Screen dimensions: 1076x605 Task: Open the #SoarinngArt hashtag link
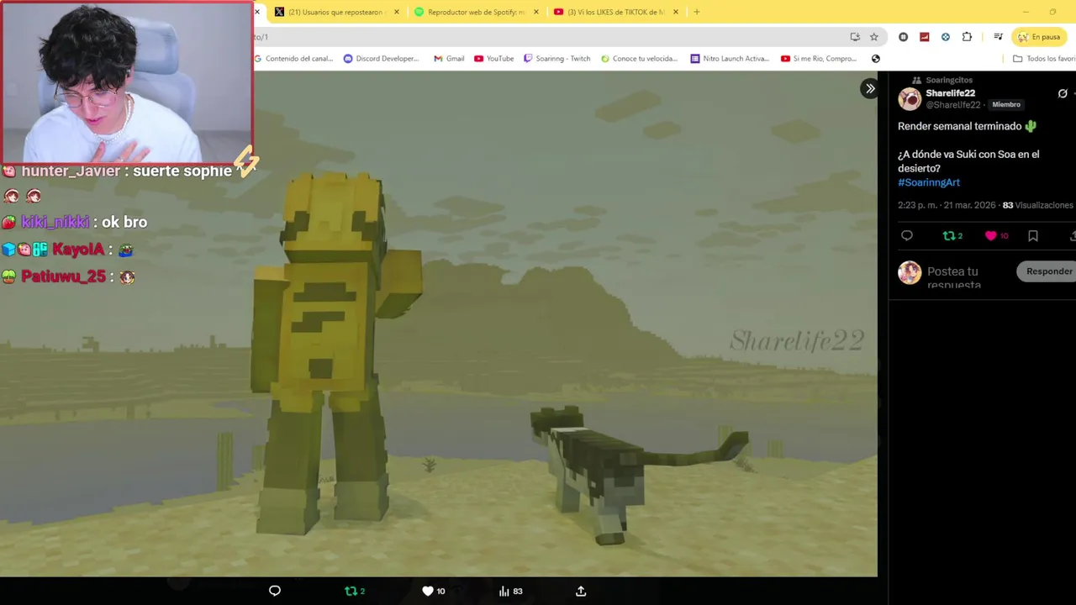click(929, 182)
